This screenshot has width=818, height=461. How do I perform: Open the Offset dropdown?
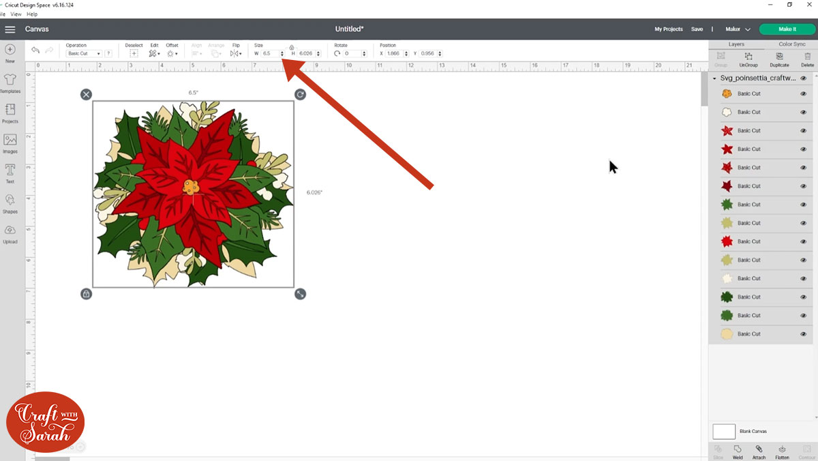172,53
